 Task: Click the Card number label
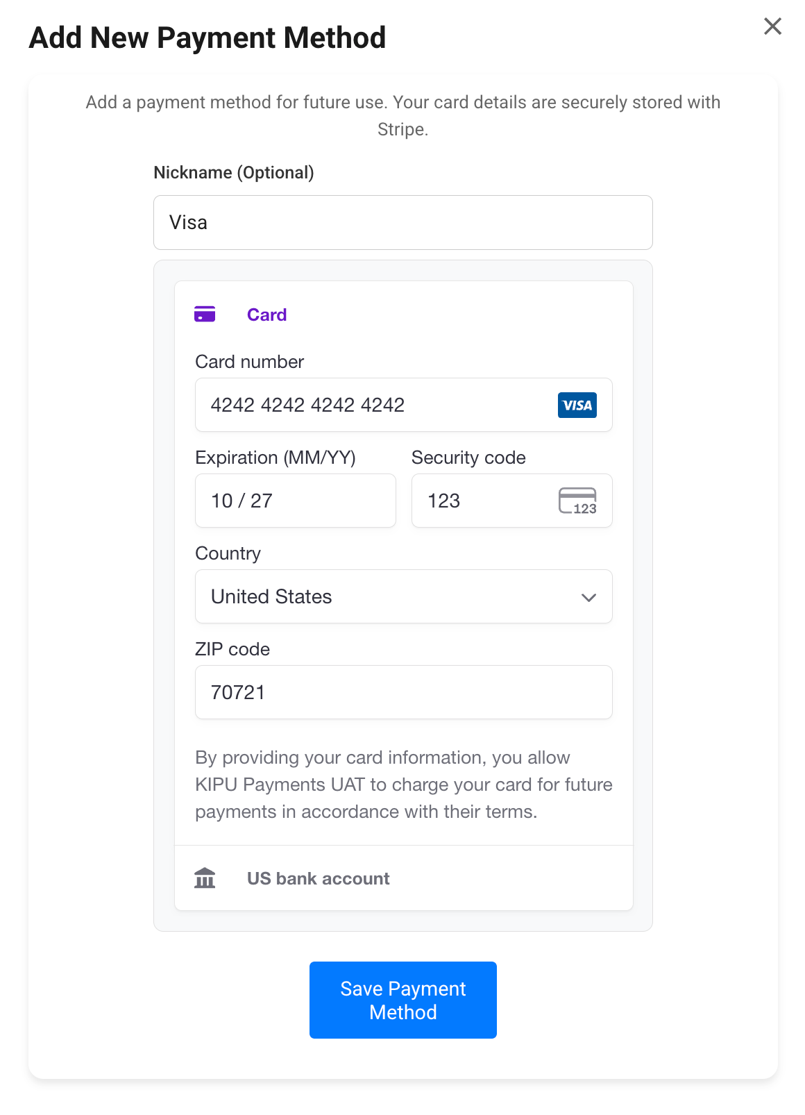(x=249, y=362)
